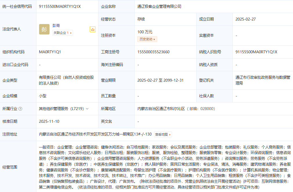
Task: Click the 查看地图 button
Action: [x=163, y=134]
